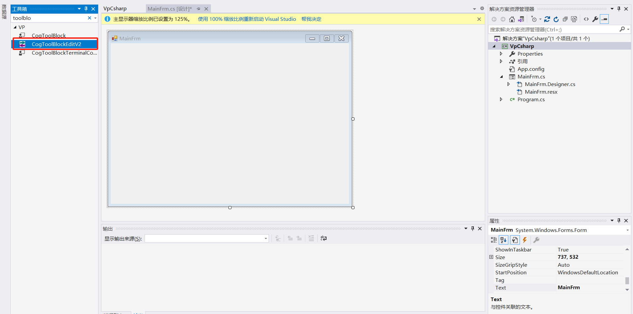This screenshot has width=633, height=314.
Task: Sort properties alphabetically
Action: point(503,240)
